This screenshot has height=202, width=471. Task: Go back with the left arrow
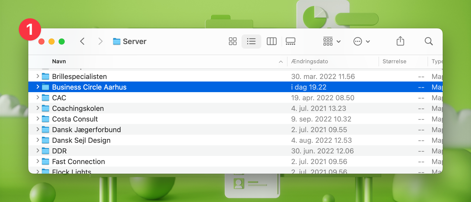[82, 41]
